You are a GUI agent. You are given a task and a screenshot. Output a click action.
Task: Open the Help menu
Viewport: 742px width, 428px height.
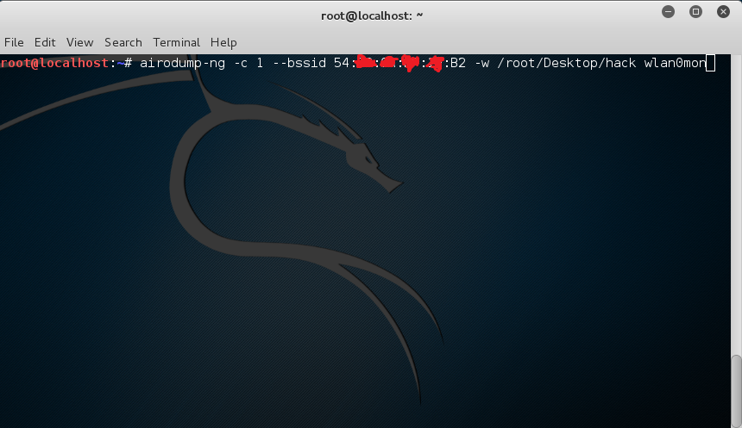[223, 42]
